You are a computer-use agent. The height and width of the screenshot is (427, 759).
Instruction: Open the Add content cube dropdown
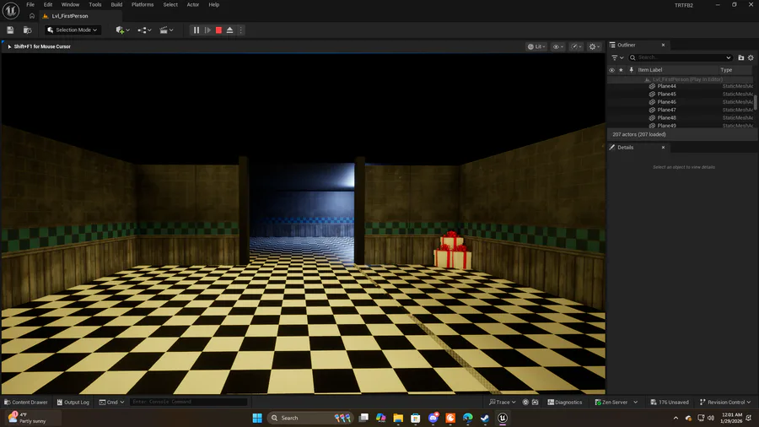click(x=122, y=30)
